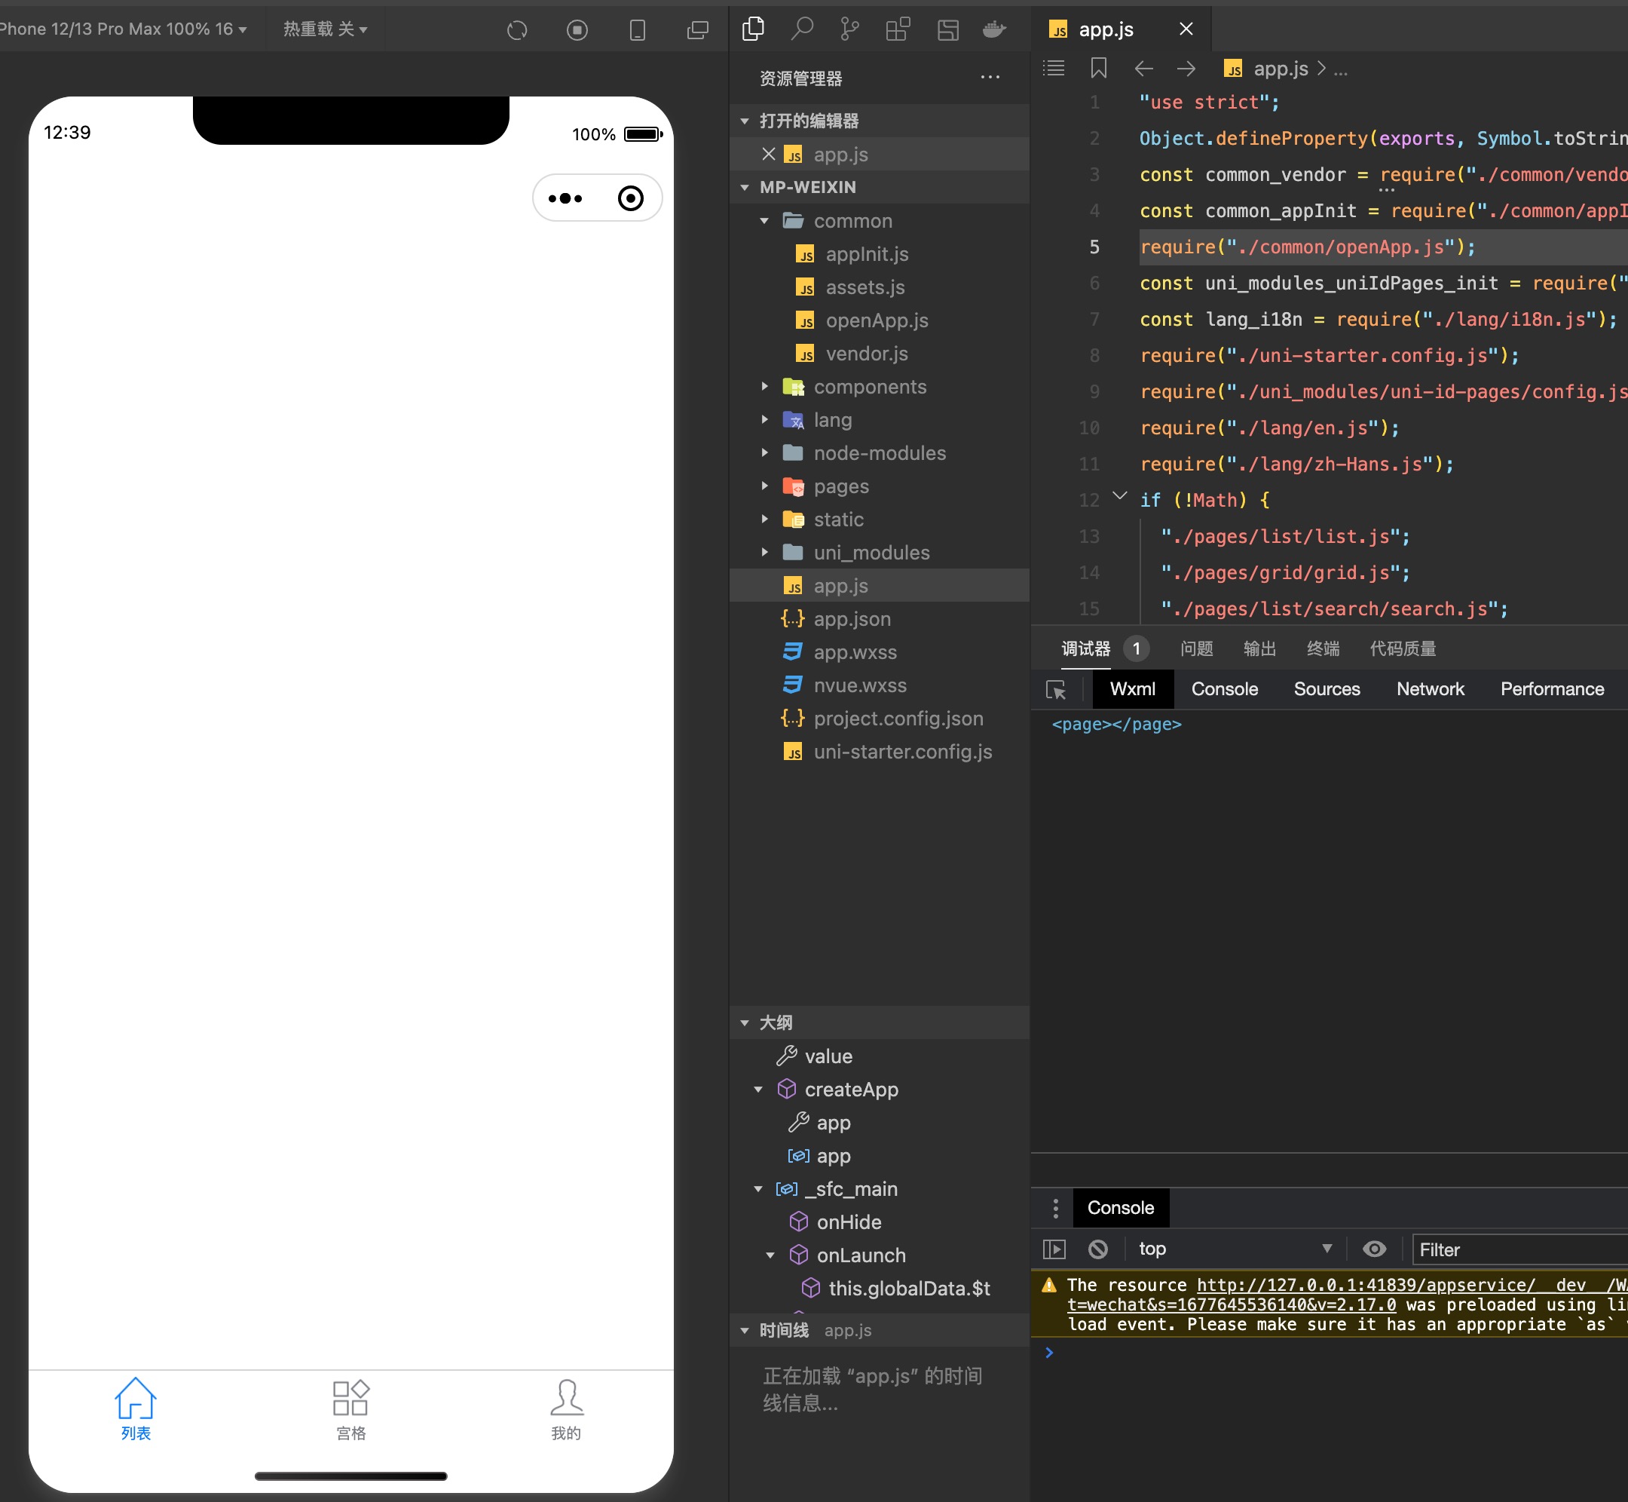Viewport: 1628px width, 1502px height.
Task: Collapse the 打开的编辑器 section
Action: 744,121
